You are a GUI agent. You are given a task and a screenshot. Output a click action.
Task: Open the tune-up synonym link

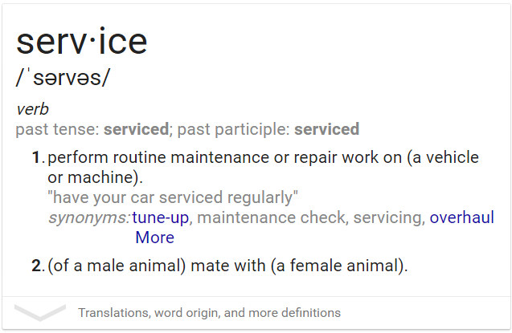[160, 217]
